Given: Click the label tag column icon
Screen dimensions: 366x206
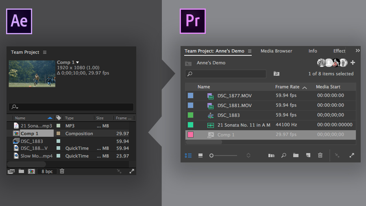Looking at the screenshot, I should 59,118.
